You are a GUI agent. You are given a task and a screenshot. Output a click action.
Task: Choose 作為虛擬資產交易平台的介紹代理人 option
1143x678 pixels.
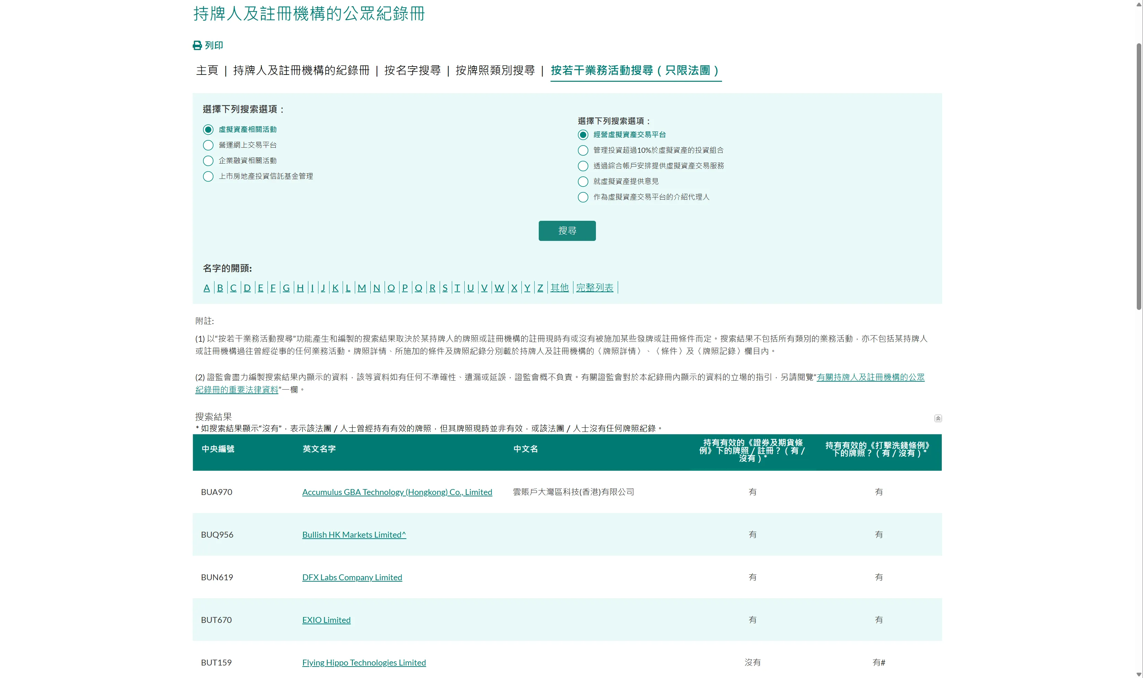click(x=583, y=197)
